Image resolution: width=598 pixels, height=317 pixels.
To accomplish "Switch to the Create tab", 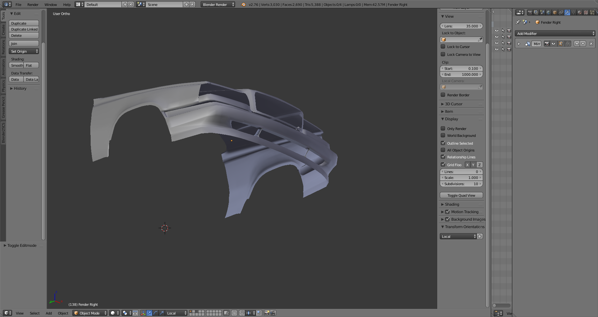I will (3, 30).
